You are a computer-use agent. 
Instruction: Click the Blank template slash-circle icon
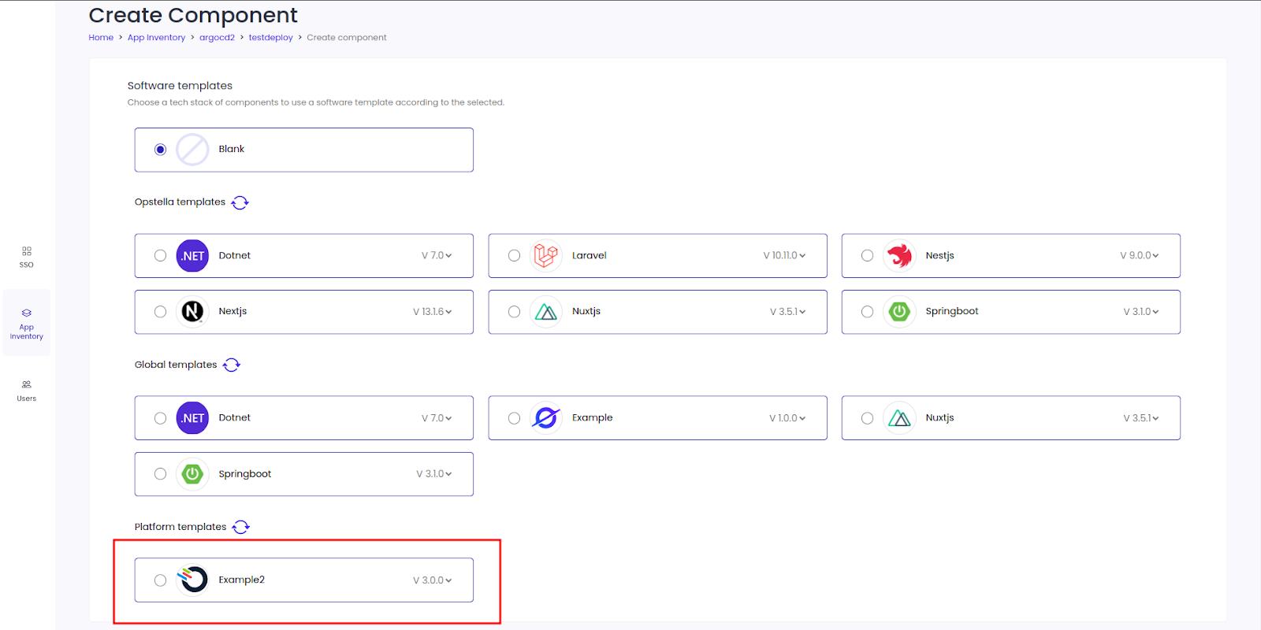(x=192, y=150)
